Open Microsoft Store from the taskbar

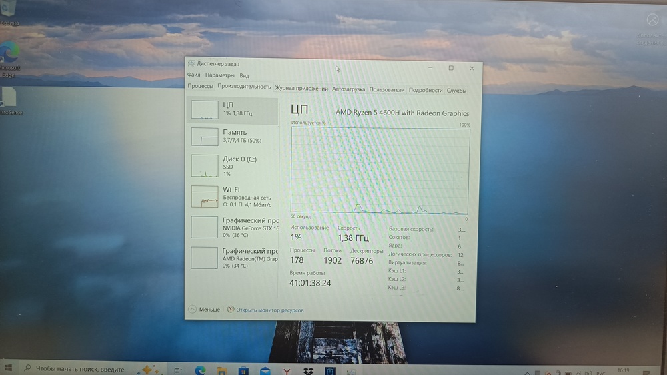pos(243,371)
